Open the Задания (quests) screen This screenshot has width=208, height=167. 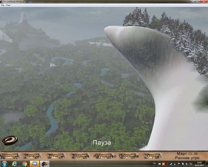coord(80,156)
